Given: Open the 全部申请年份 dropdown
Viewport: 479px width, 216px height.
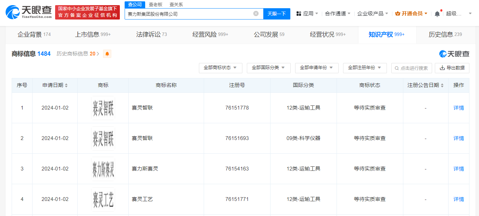Looking at the screenshot, I should 317,68.
